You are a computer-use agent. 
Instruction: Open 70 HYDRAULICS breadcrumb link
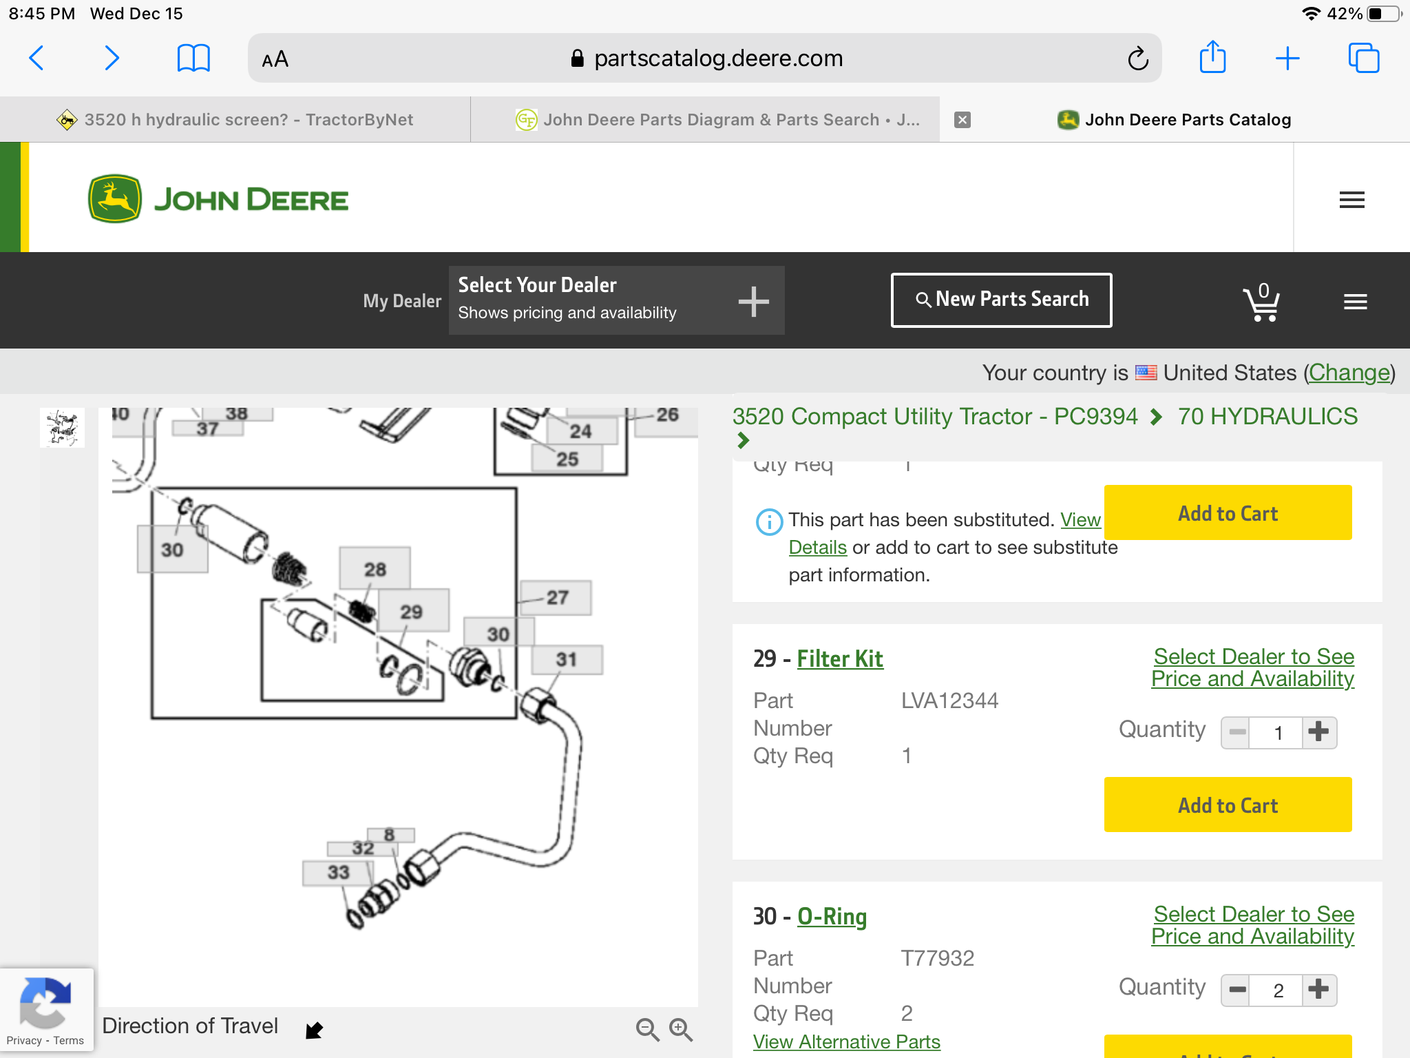coord(1267,417)
